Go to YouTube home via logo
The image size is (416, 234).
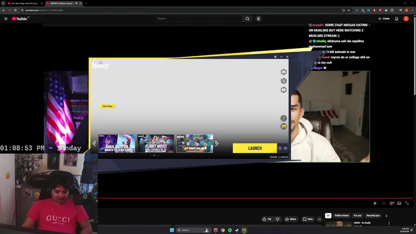coord(19,19)
